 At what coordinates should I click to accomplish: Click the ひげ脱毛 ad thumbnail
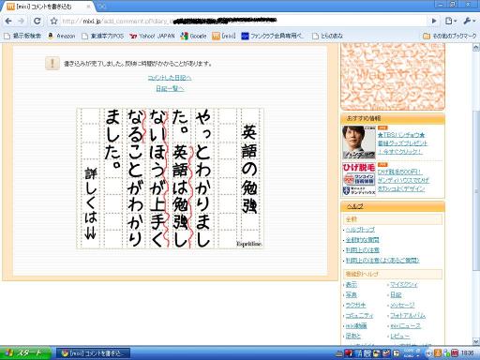359,179
